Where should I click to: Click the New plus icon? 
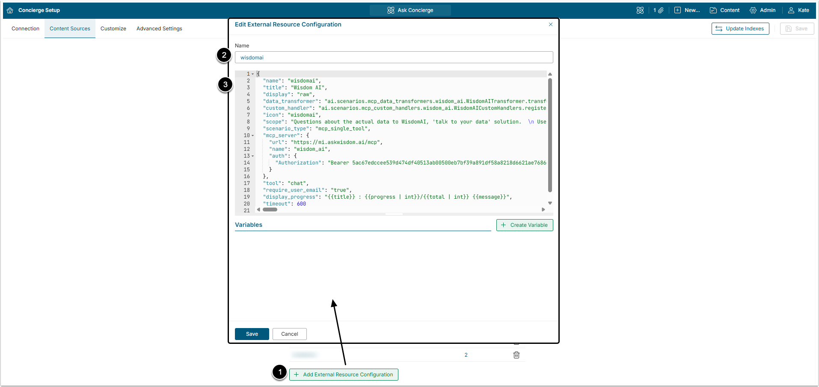[x=677, y=10]
